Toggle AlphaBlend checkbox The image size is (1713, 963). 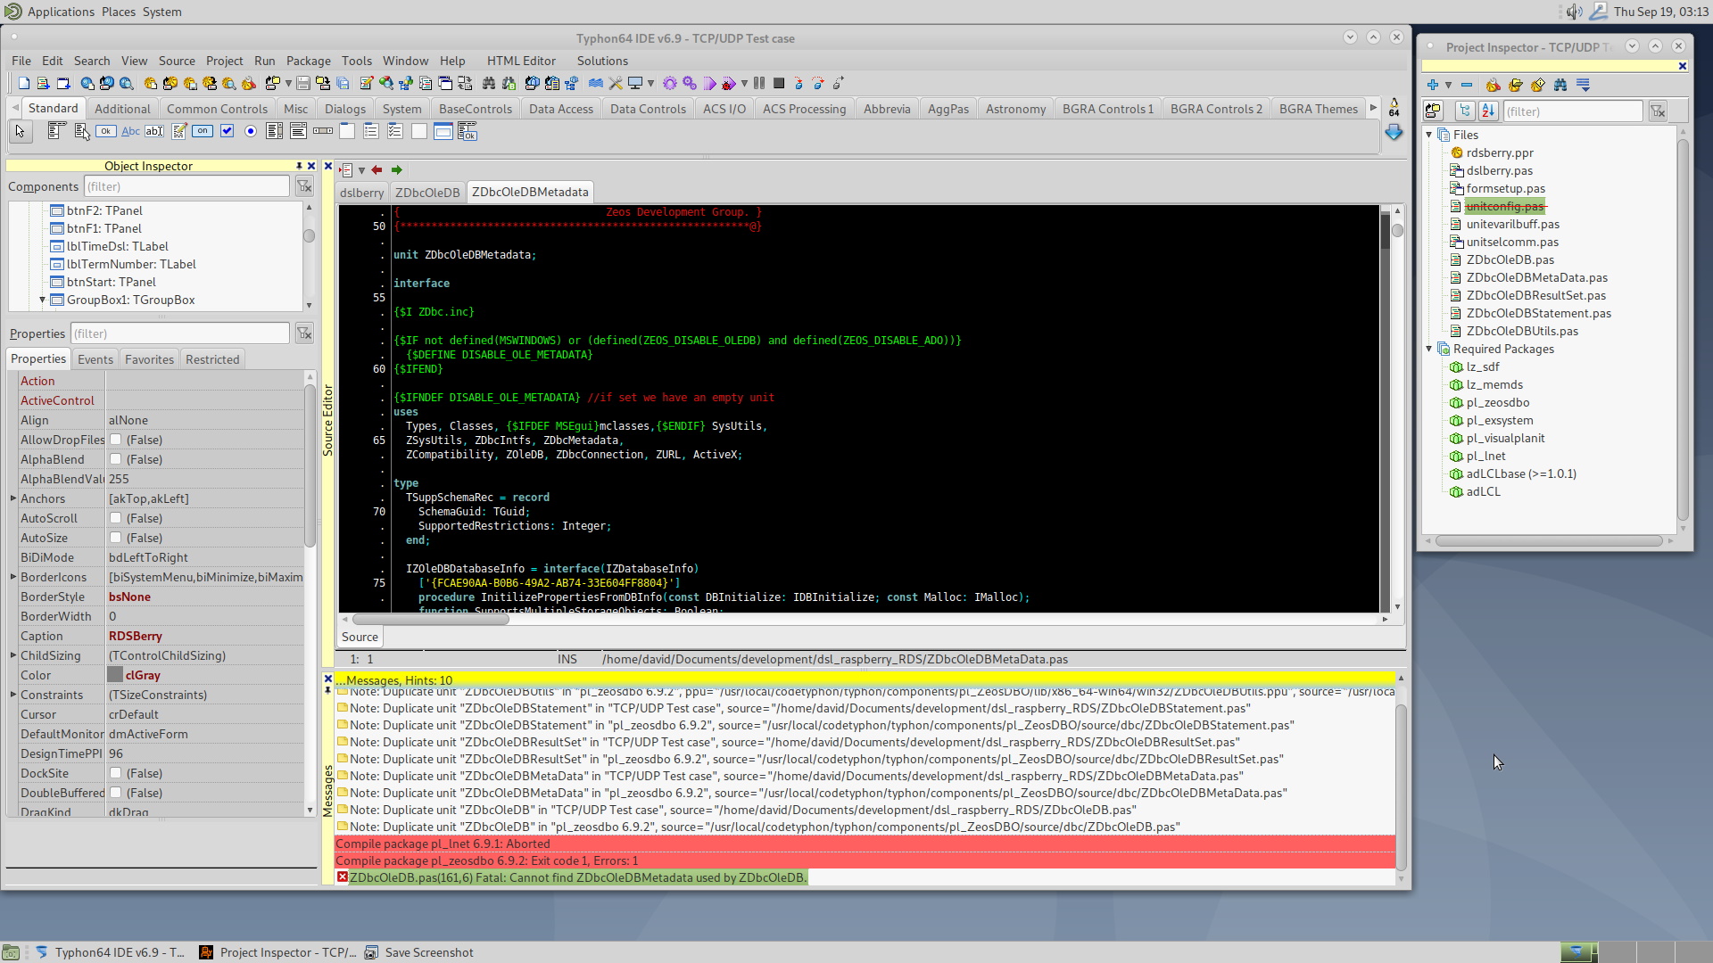click(115, 459)
